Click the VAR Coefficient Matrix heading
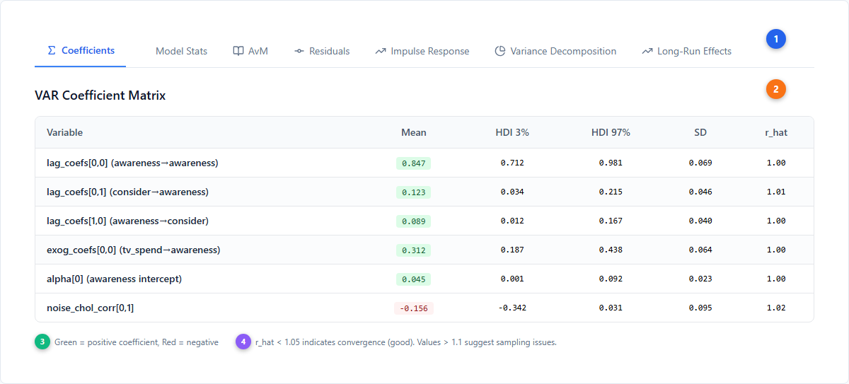Image resolution: width=849 pixels, height=384 pixels. (100, 95)
